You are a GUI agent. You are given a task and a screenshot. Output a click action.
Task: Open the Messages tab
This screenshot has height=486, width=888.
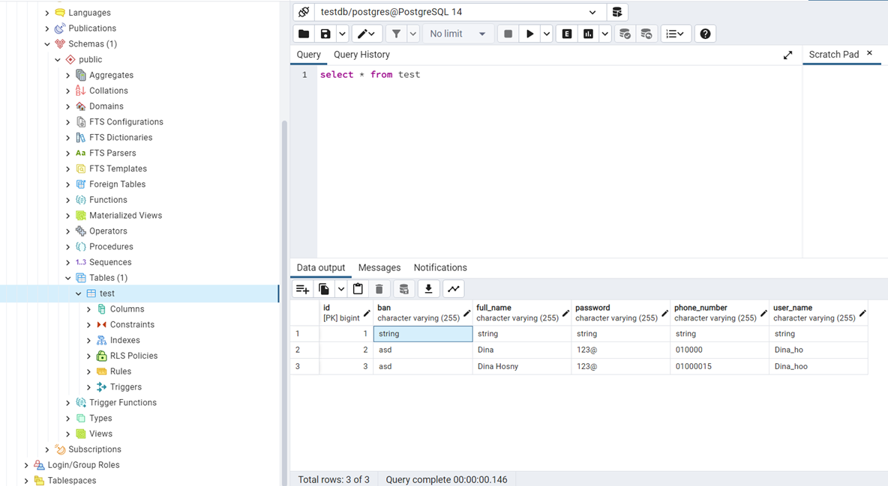click(x=379, y=267)
